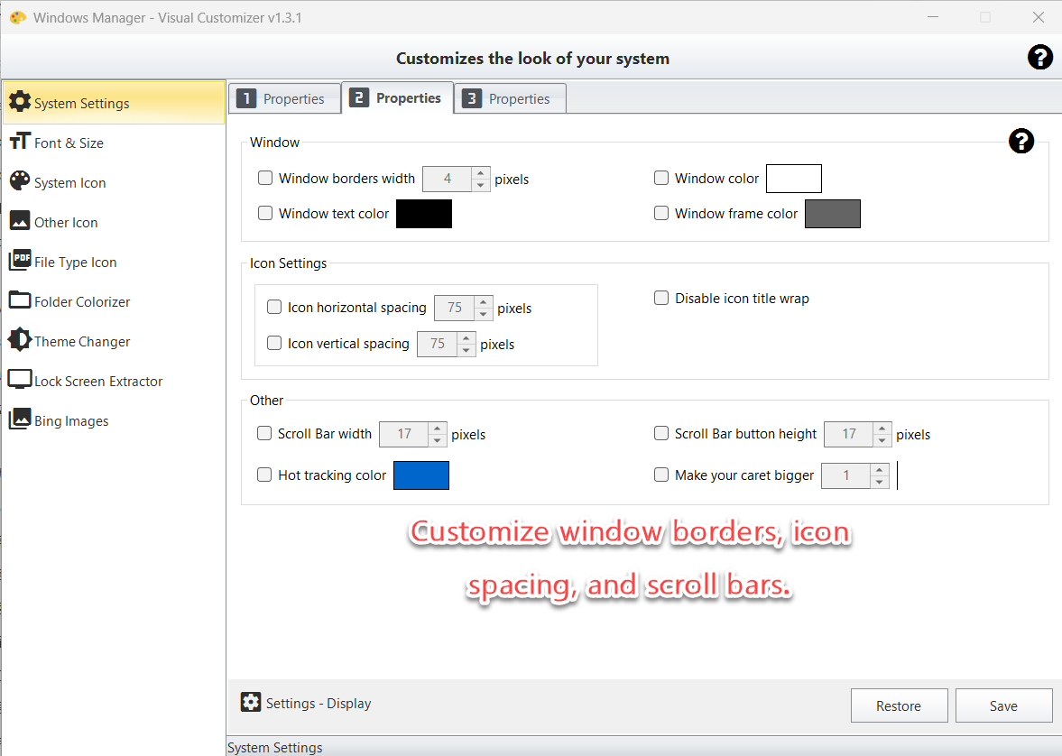Open the blue Hot tracking color swatch
This screenshot has height=756, width=1062.
pos(421,475)
